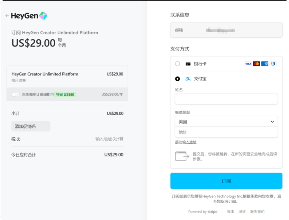The height and width of the screenshot is (220, 289).
Task: Open the 美国 country dropdown
Action: pyautogui.click(x=226, y=122)
